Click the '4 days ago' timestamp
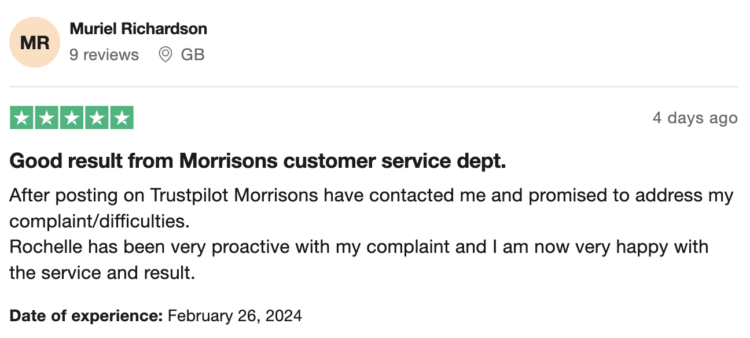The image size is (750, 338). [x=695, y=118]
